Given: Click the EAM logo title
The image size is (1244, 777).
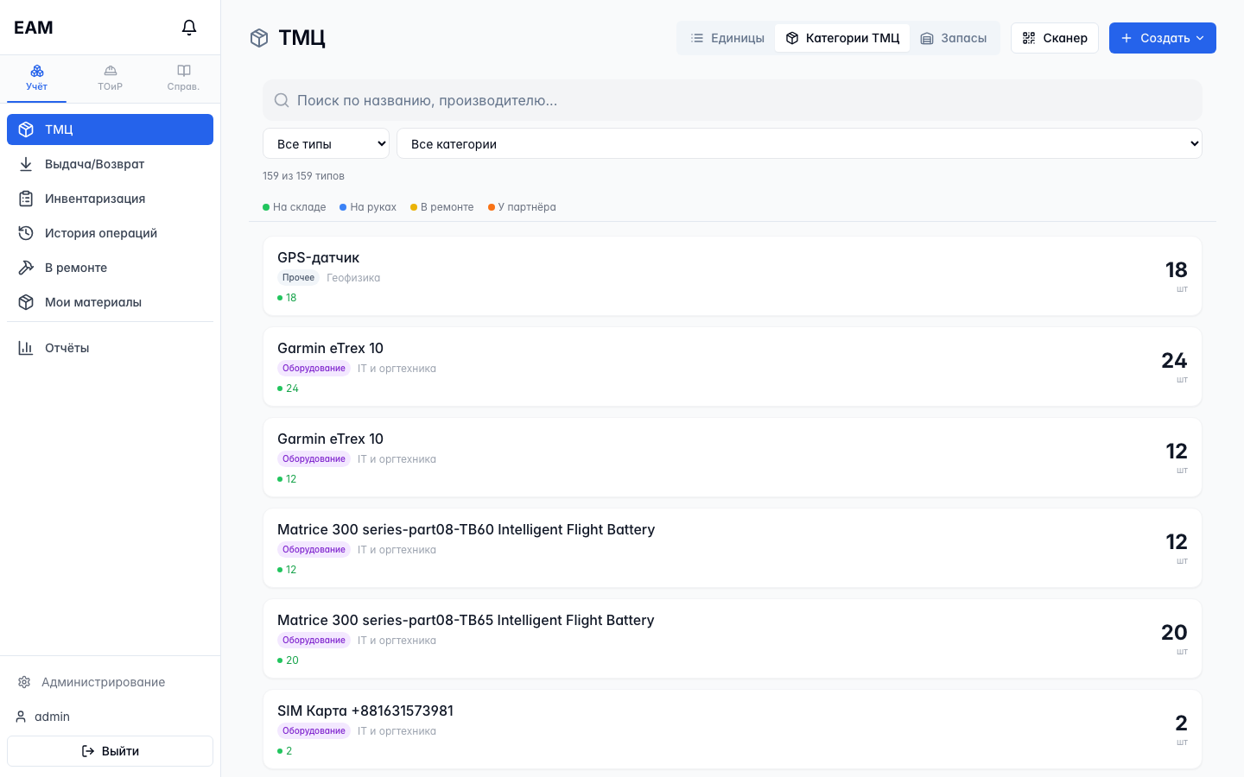Looking at the screenshot, I should point(34,28).
